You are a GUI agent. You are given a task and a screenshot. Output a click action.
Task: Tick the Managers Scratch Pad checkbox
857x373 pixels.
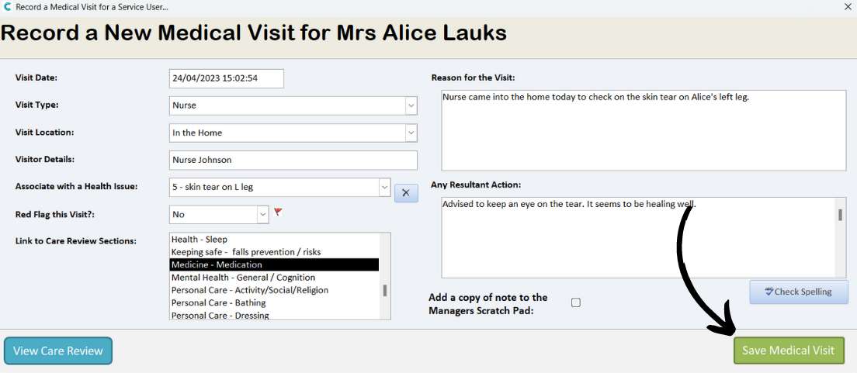pos(576,302)
